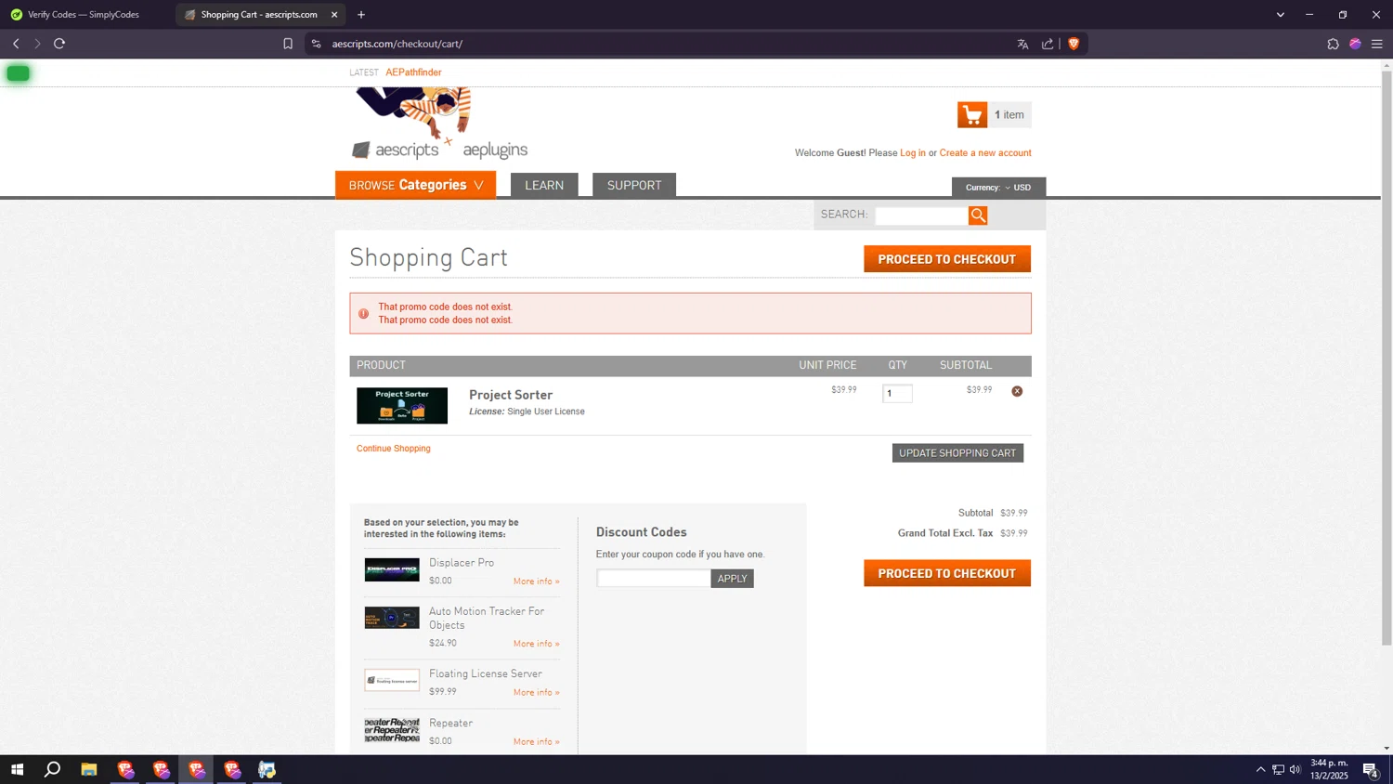Viewport: 1393px width, 784px height.
Task: Close the Shopping Cart tab
Action: [x=334, y=15]
